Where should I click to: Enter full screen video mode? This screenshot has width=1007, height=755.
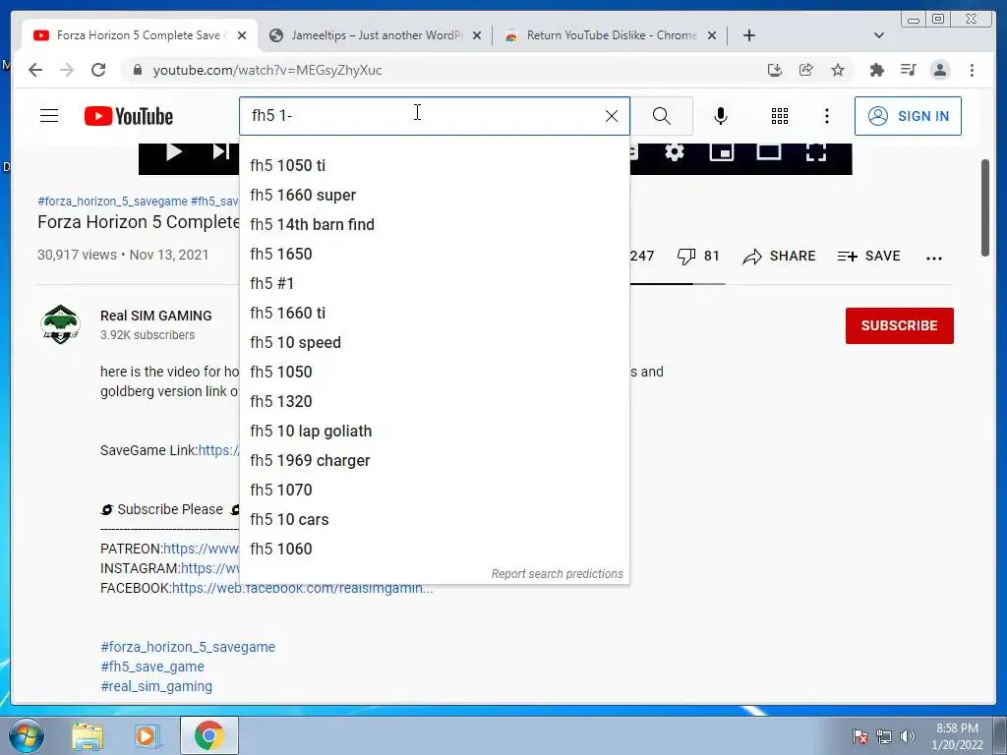click(815, 152)
